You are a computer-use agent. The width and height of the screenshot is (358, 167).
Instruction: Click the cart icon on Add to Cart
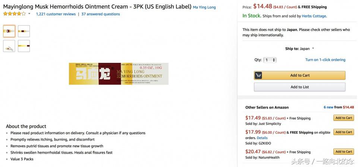pyautogui.click(x=258, y=76)
